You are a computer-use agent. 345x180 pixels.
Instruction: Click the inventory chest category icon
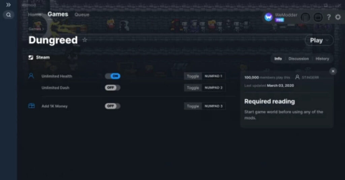click(31, 106)
